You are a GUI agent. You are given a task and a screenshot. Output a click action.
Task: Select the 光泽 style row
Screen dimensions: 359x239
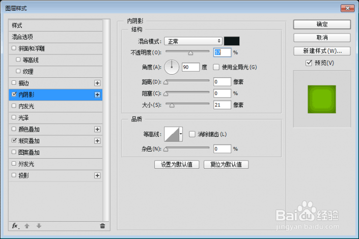(56, 118)
